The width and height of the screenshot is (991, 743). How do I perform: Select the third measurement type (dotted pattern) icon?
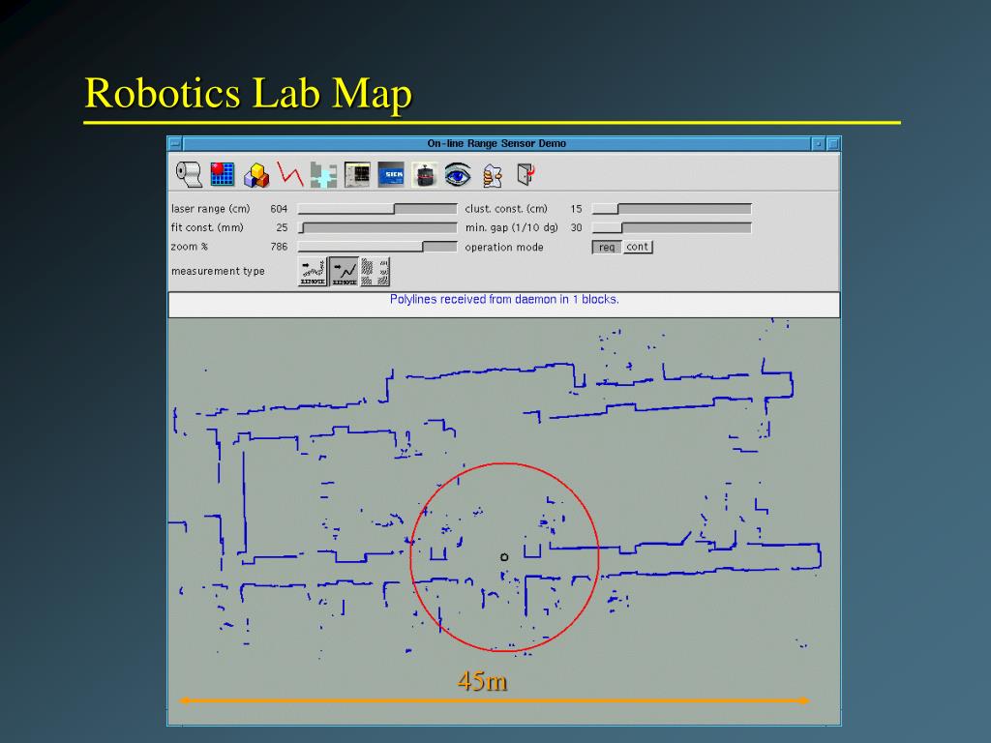375,272
